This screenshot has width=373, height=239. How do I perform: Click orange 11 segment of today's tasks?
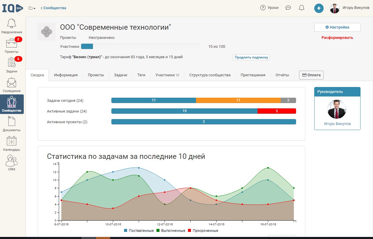coord(238,100)
